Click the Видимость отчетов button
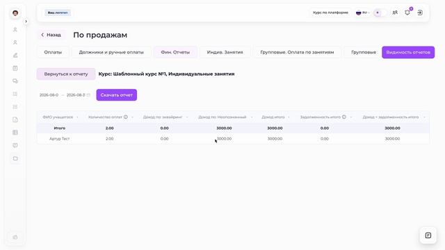Screen dimensions: 445x250 coord(408,53)
